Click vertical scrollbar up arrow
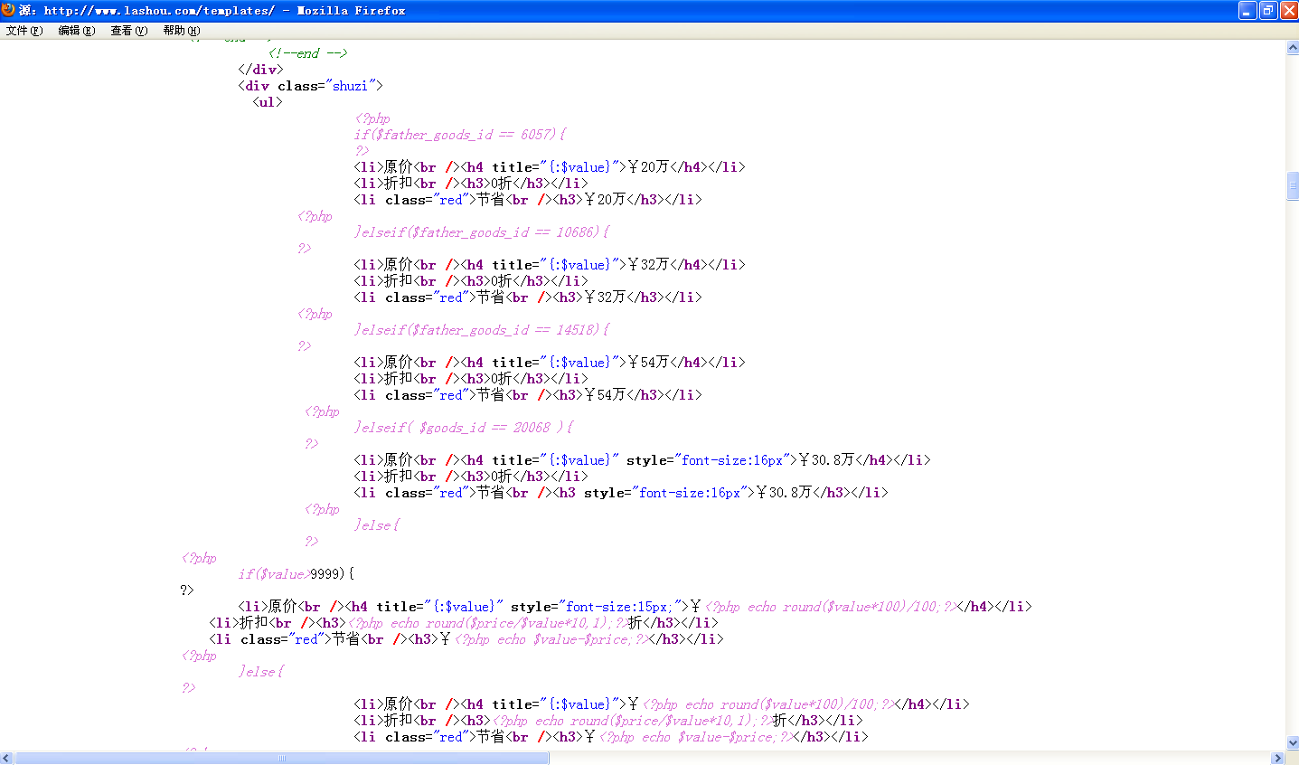 (x=1293, y=47)
